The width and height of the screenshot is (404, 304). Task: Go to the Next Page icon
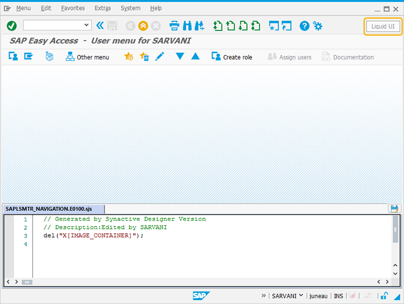243,26
